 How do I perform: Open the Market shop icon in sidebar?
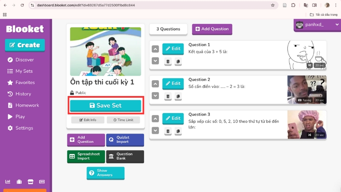click(x=30, y=182)
